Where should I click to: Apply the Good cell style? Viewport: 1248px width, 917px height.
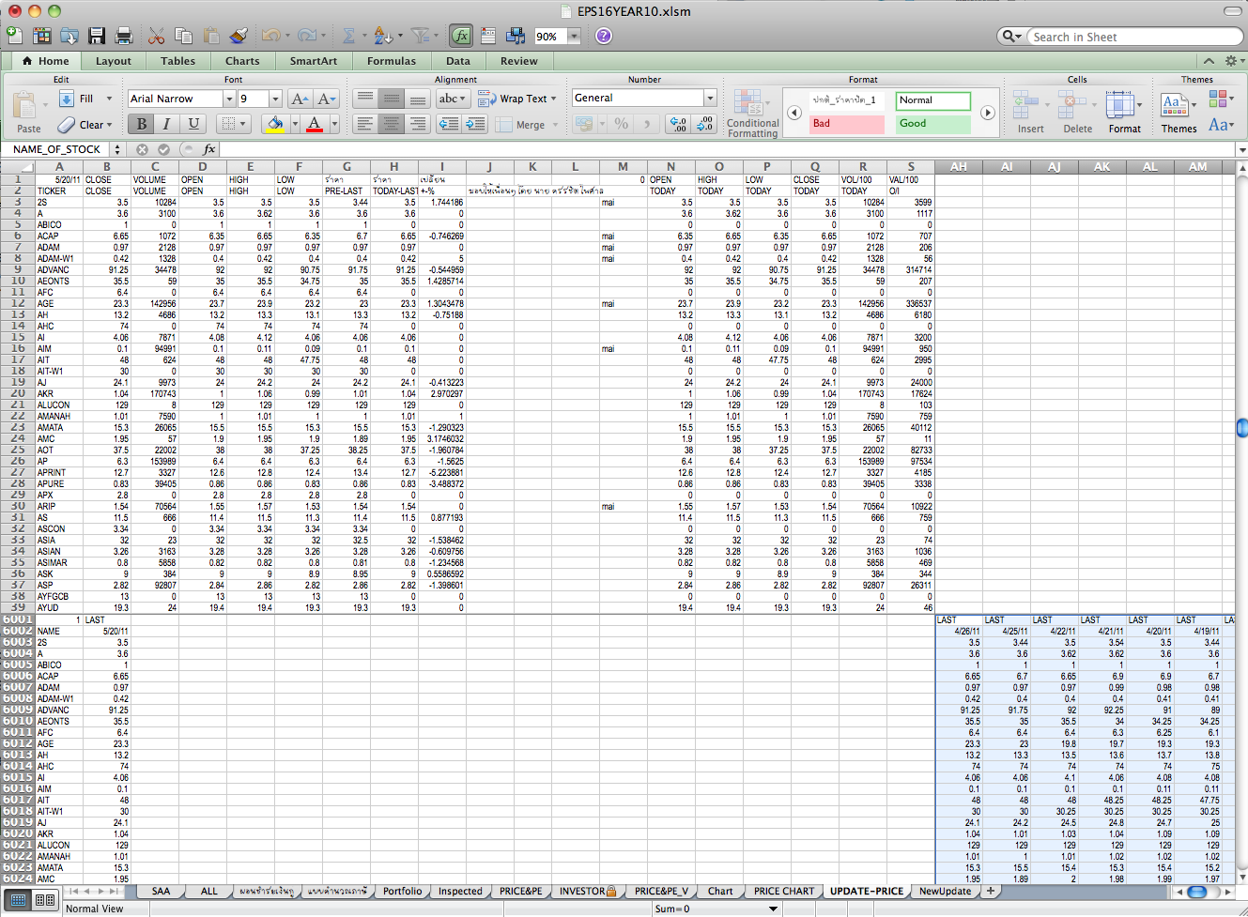tap(932, 124)
